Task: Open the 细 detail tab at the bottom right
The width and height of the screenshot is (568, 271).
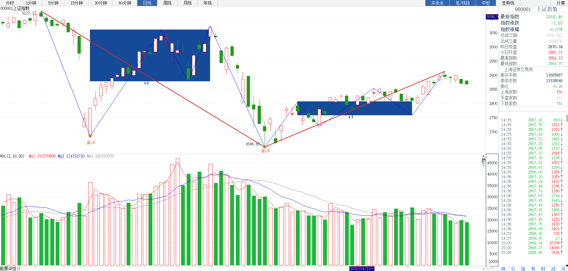Action: point(503,269)
